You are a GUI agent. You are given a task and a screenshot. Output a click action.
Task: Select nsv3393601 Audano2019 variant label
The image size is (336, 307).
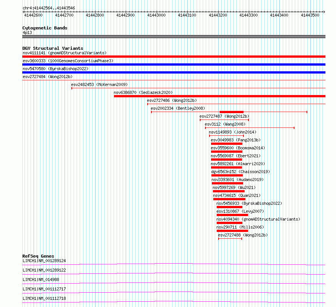point(237,180)
